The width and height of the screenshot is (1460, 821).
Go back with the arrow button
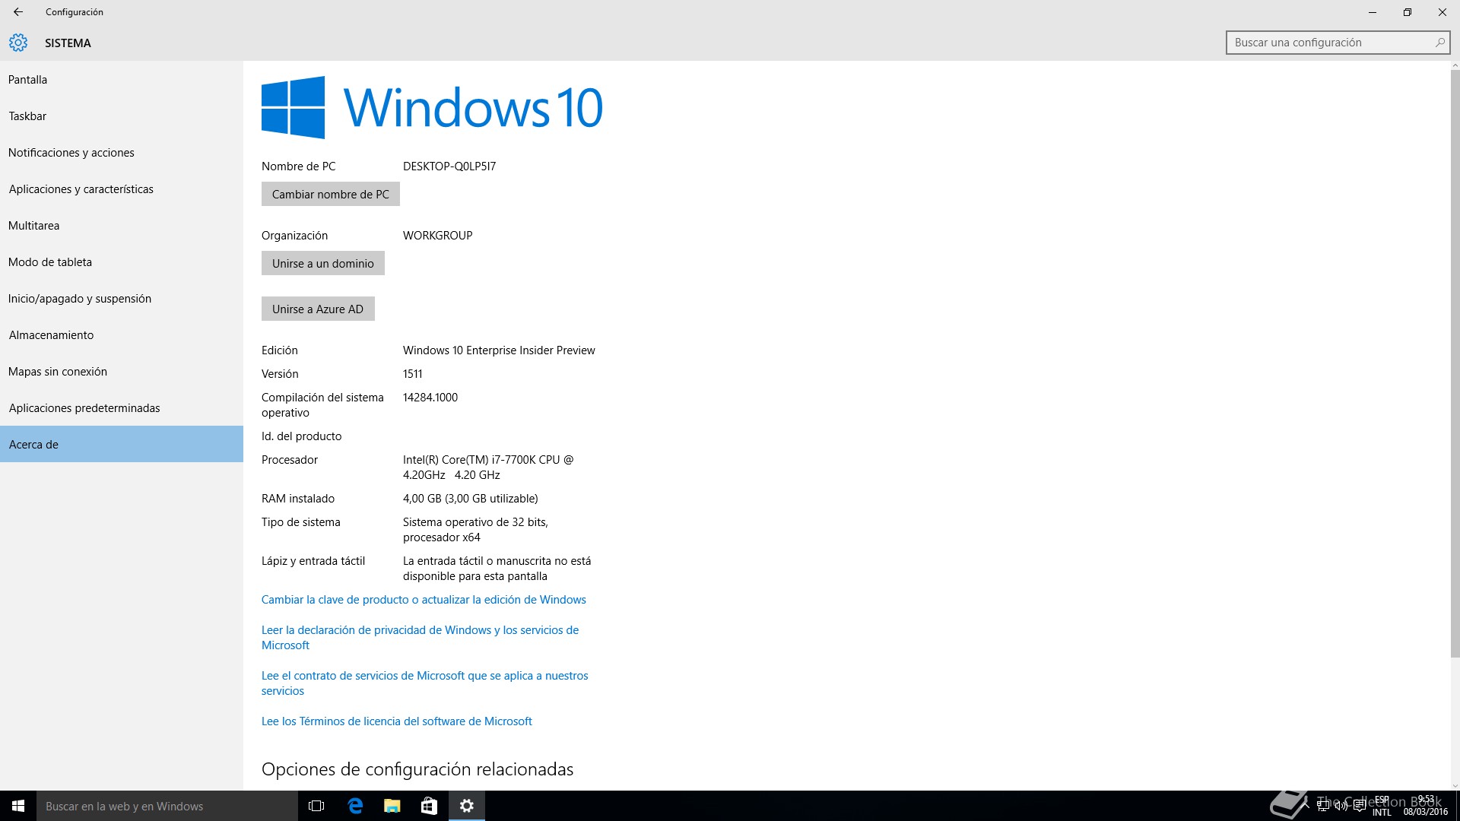pyautogui.click(x=18, y=12)
